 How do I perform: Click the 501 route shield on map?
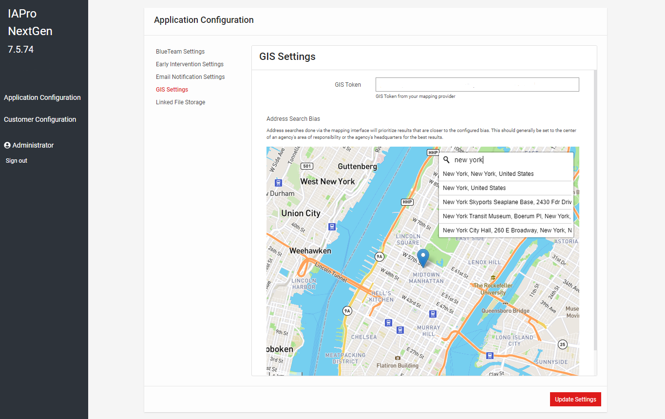pyautogui.click(x=306, y=166)
